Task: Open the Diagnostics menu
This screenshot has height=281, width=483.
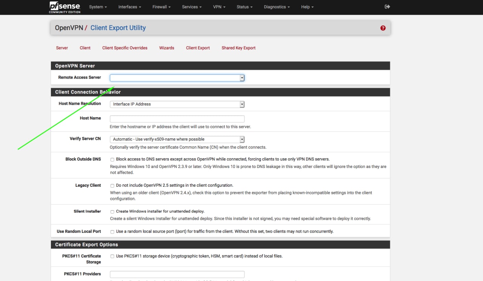Action: (277, 7)
